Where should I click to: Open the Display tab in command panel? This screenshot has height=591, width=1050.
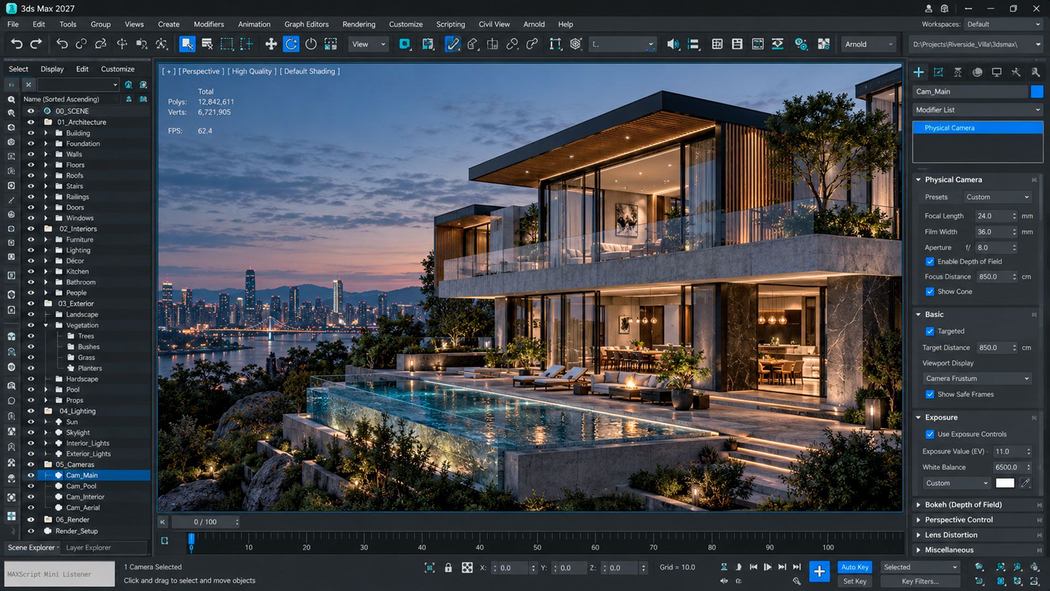[x=997, y=72]
